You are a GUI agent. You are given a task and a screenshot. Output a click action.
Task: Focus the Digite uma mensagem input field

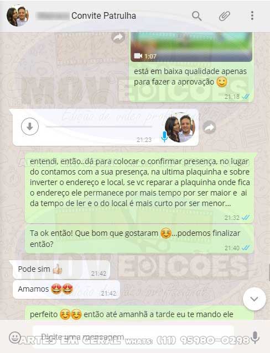pos(133,337)
